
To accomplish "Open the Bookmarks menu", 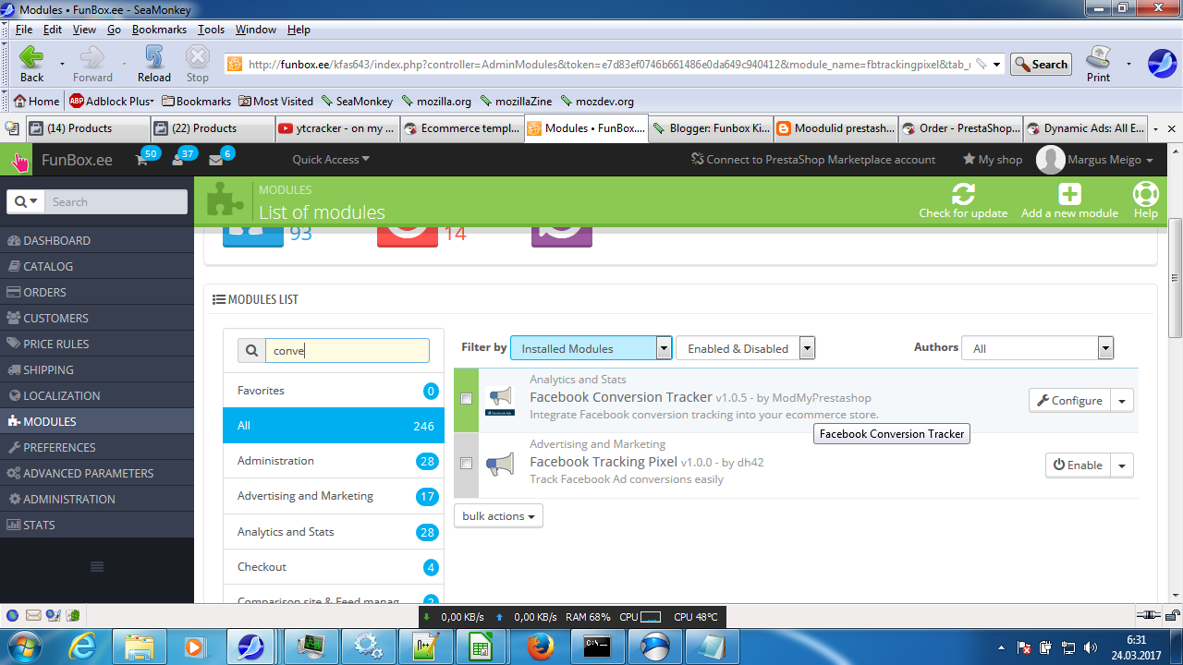I will [159, 30].
